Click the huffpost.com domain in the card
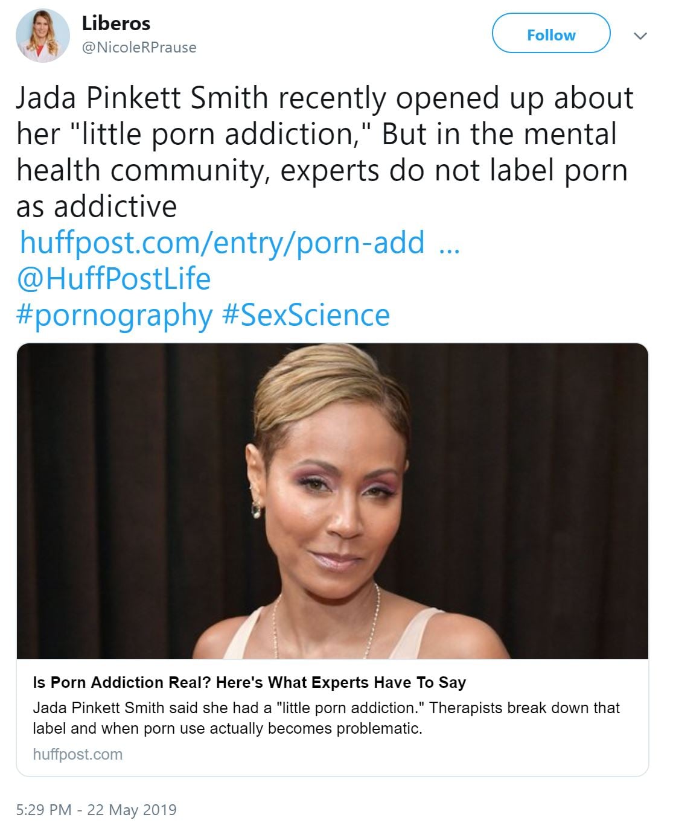Image resolution: width=673 pixels, height=826 pixels. [77, 754]
